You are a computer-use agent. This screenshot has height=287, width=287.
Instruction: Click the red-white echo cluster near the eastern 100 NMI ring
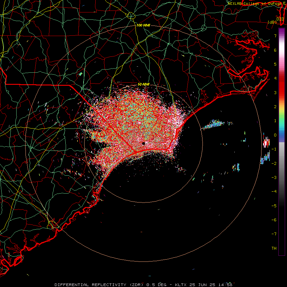tap(266, 143)
